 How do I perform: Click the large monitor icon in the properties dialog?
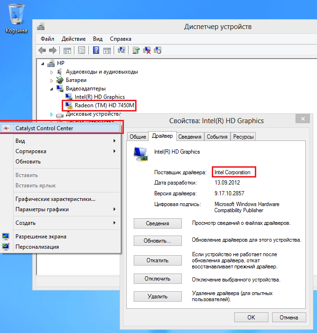[x=141, y=154]
